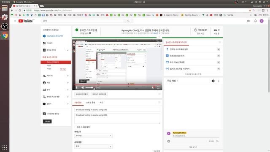Expand the translations sidebar section chevron
The image size is (270, 152).
(x=67, y=97)
